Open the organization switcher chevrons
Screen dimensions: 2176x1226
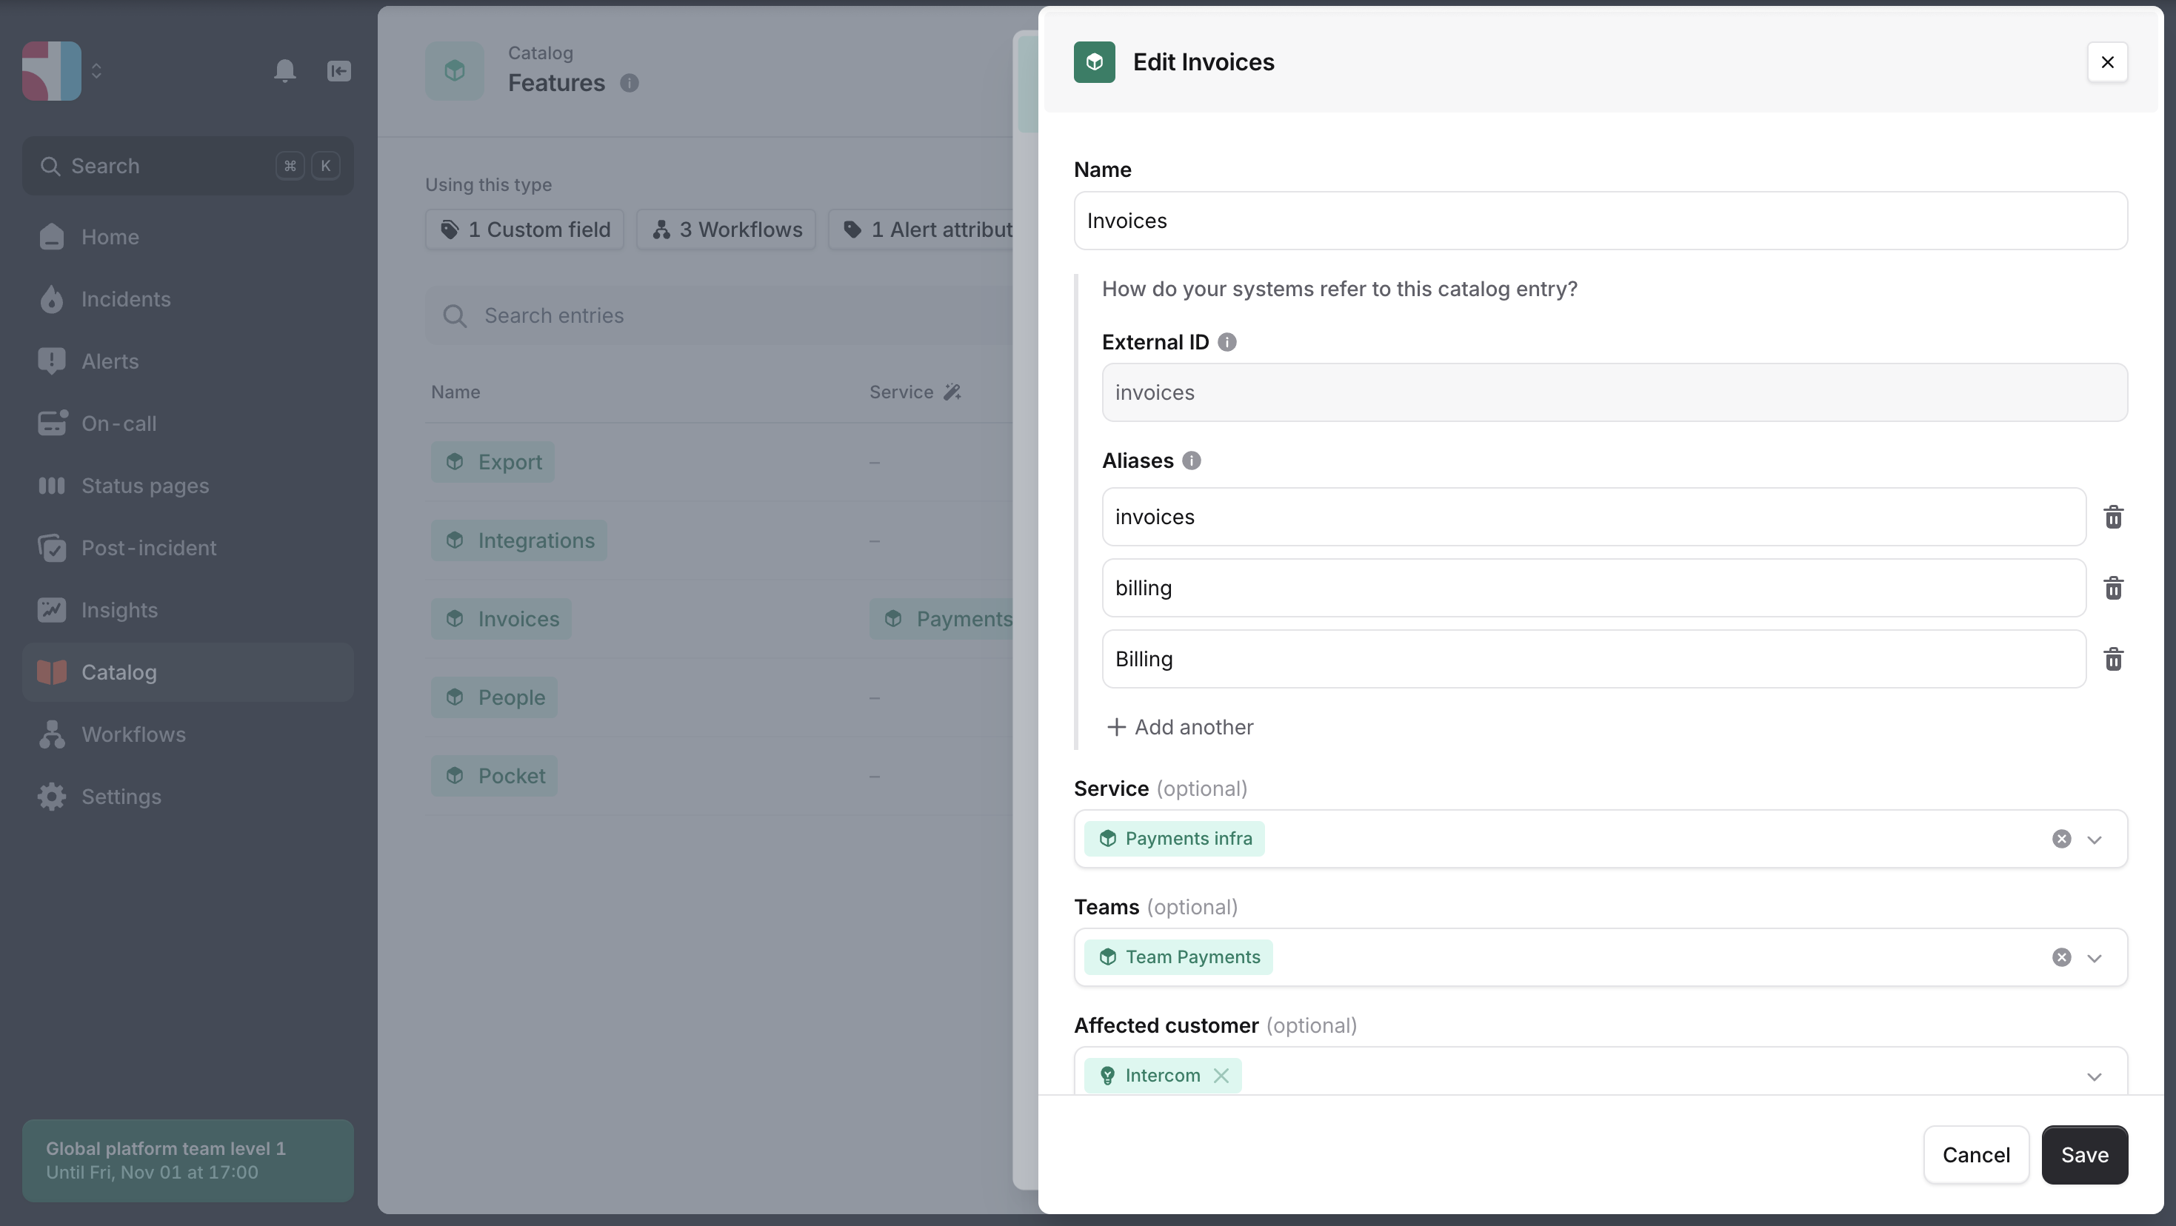96,71
